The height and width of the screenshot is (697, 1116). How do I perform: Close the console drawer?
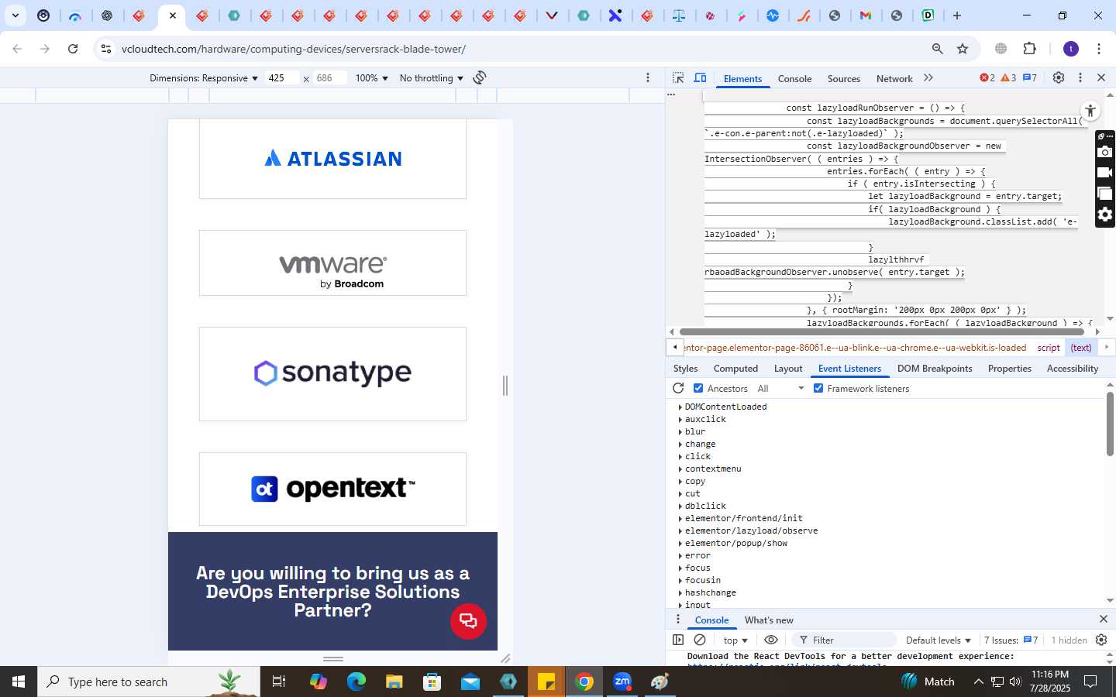coord(1104,620)
